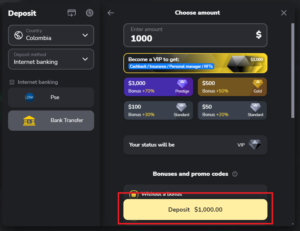The height and width of the screenshot is (231, 300).
Task: Go back with the left arrow
Action: pos(111,13)
